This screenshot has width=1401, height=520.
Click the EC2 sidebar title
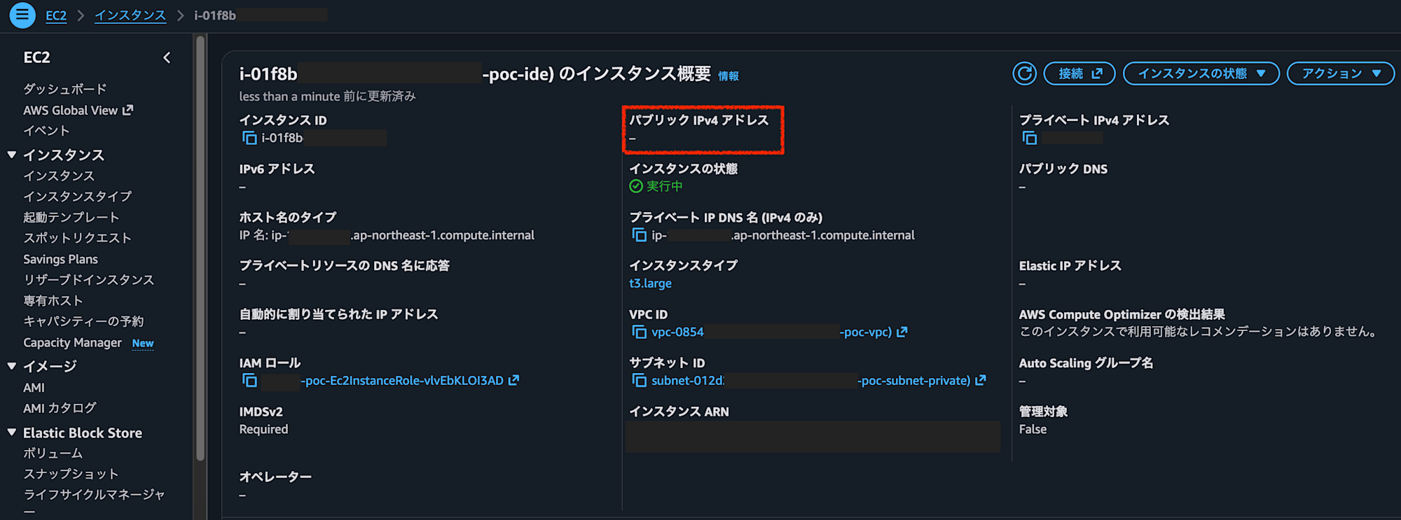36,57
